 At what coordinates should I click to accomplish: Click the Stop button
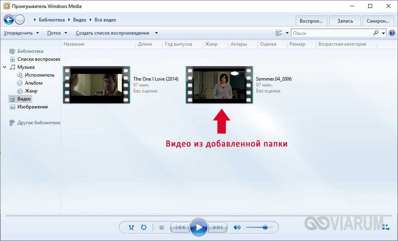(x=161, y=228)
